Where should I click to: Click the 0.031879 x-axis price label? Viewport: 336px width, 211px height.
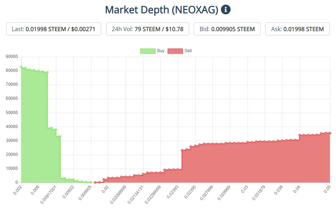pyautogui.click(x=259, y=193)
